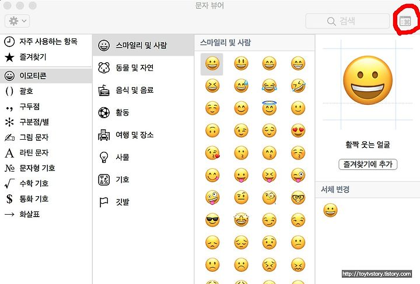The height and width of the screenshot is (284, 420).
Task: Open 그림 문자 pictographs category
Action: pyautogui.click(x=46, y=137)
